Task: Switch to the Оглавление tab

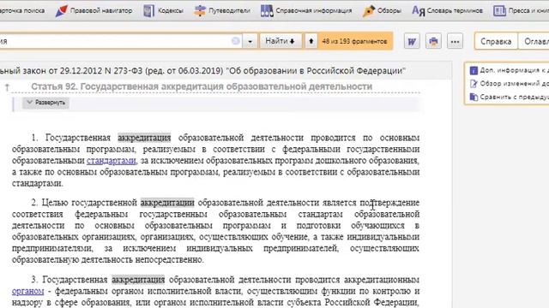Action: coord(534,42)
